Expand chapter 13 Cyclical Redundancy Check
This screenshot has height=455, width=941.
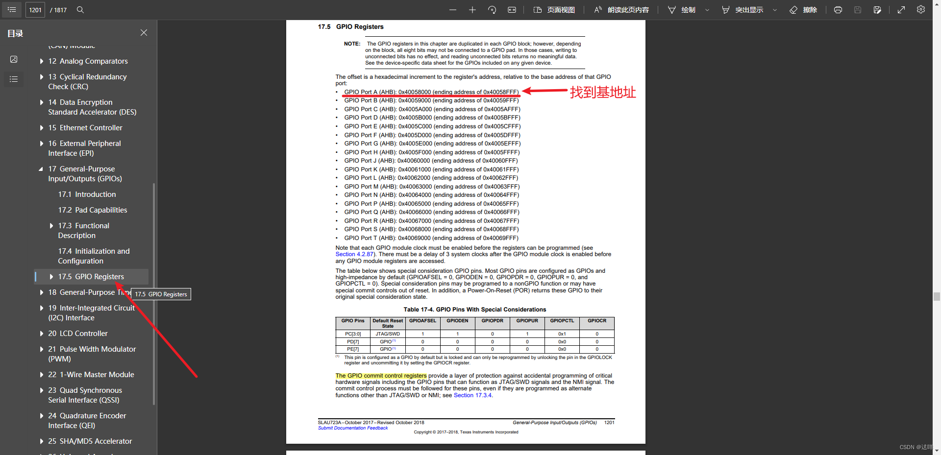point(42,77)
